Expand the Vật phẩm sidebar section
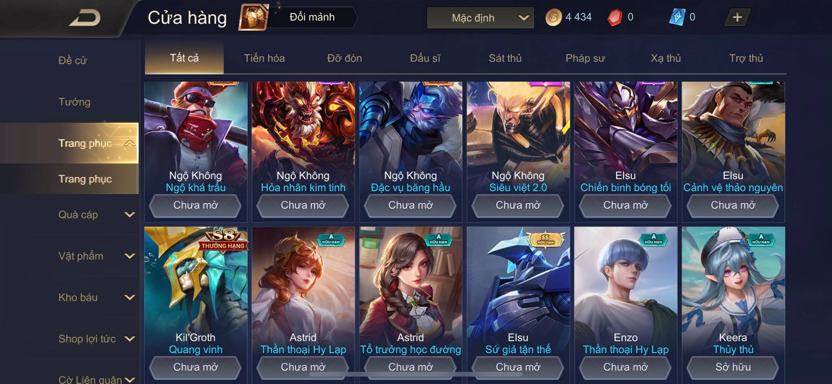This screenshot has height=384, width=832. click(130, 256)
